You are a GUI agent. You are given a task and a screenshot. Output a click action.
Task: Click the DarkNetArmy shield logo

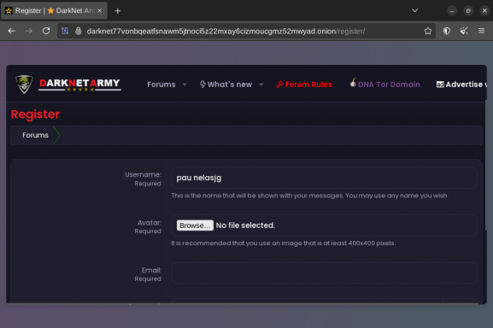(24, 85)
